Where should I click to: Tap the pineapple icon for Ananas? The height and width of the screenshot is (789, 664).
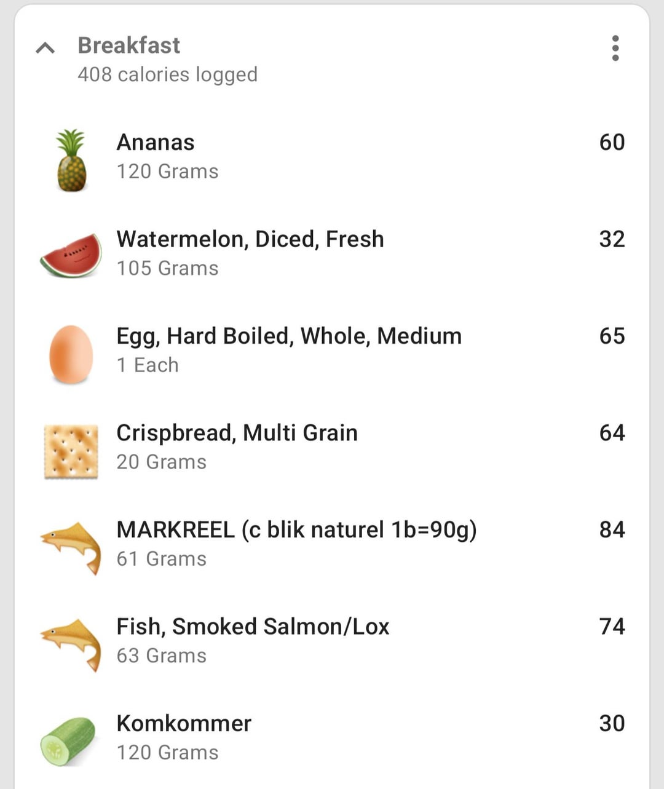71,161
